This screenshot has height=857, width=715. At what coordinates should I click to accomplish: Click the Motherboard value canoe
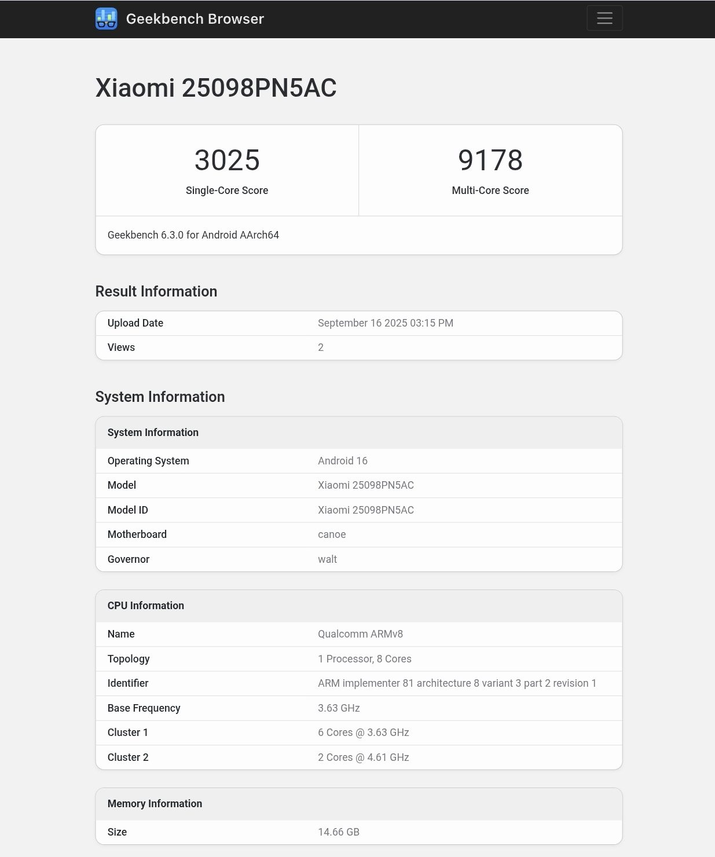tap(332, 534)
